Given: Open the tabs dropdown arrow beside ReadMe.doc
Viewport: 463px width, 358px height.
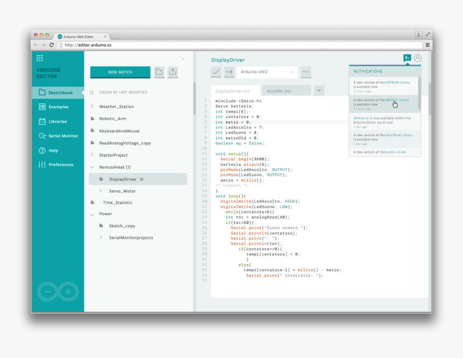Looking at the screenshot, I should pyautogui.click(x=319, y=90).
